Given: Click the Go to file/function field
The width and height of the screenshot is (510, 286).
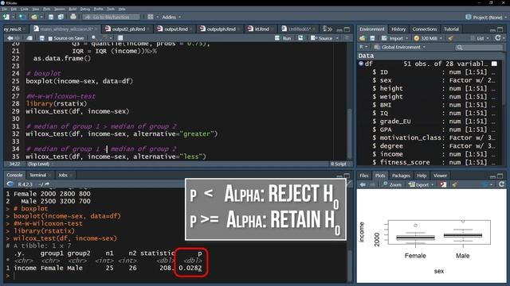Looking at the screenshot, I should 112,17.
